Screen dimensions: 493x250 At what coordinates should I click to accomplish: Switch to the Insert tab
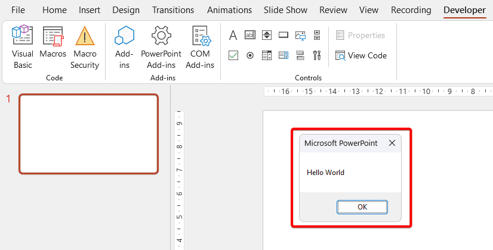click(x=90, y=10)
